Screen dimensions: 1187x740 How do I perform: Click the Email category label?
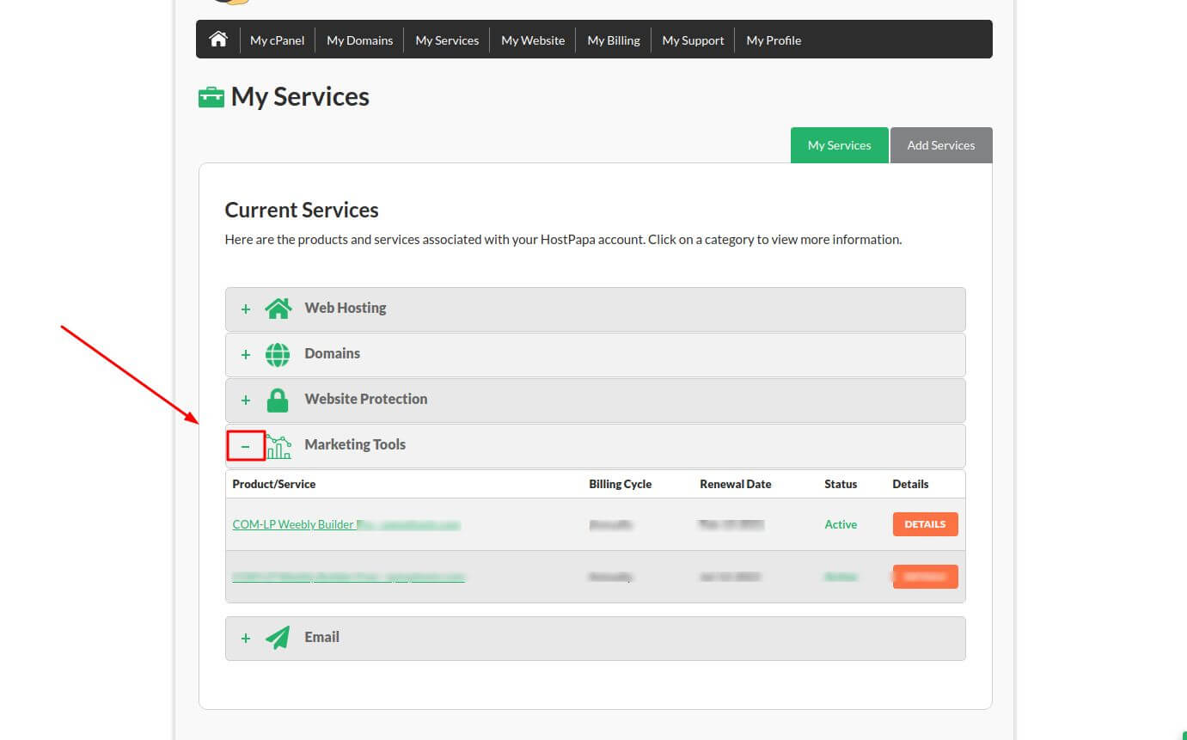click(x=321, y=637)
